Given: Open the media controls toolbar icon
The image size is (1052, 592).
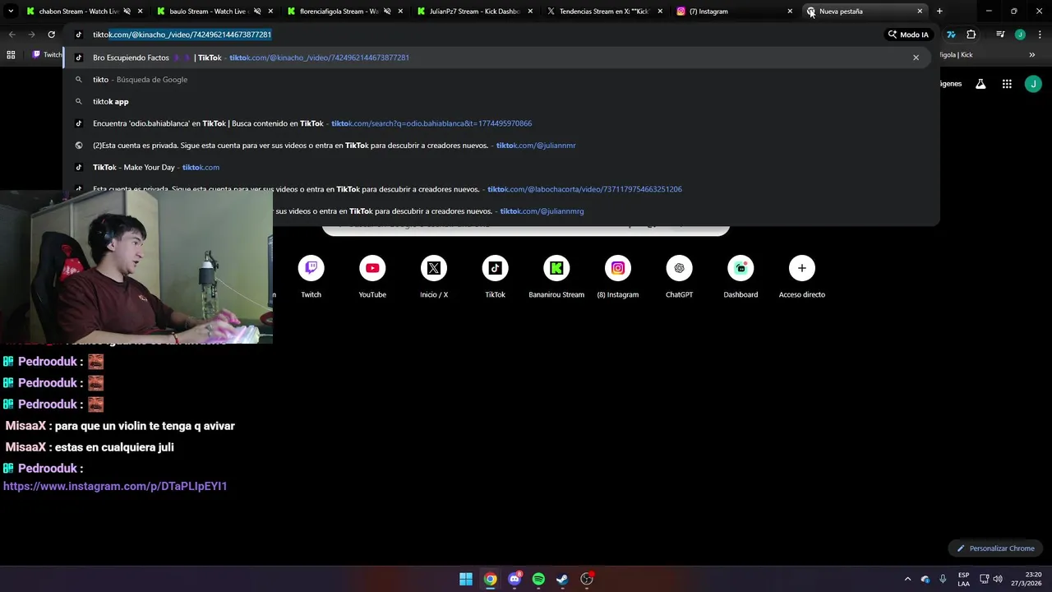Looking at the screenshot, I should click(x=1000, y=35).
